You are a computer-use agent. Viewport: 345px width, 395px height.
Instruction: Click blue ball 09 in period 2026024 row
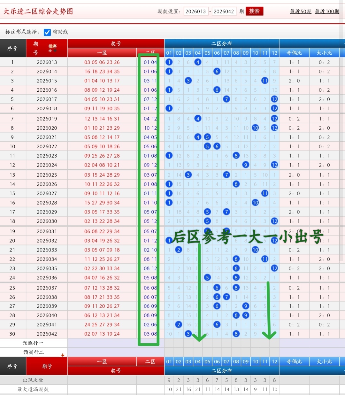[x=246, y=165]
